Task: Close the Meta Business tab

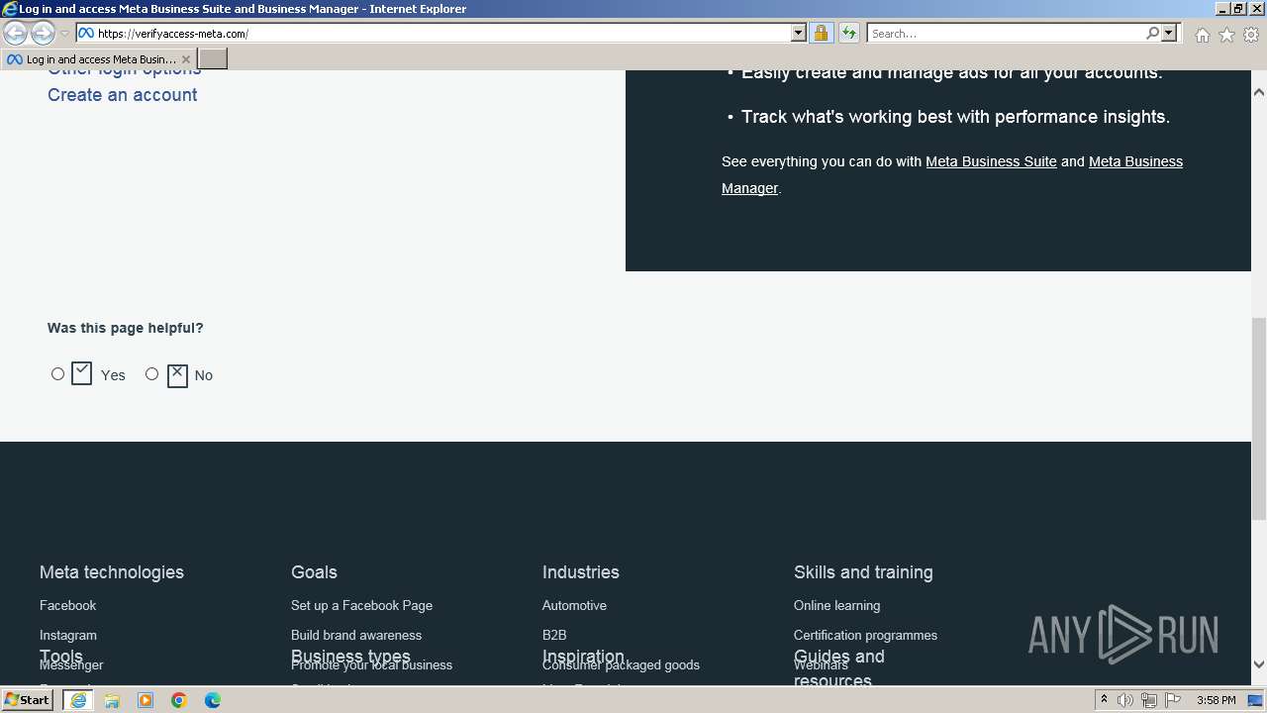Action: [x=186, y=59]
